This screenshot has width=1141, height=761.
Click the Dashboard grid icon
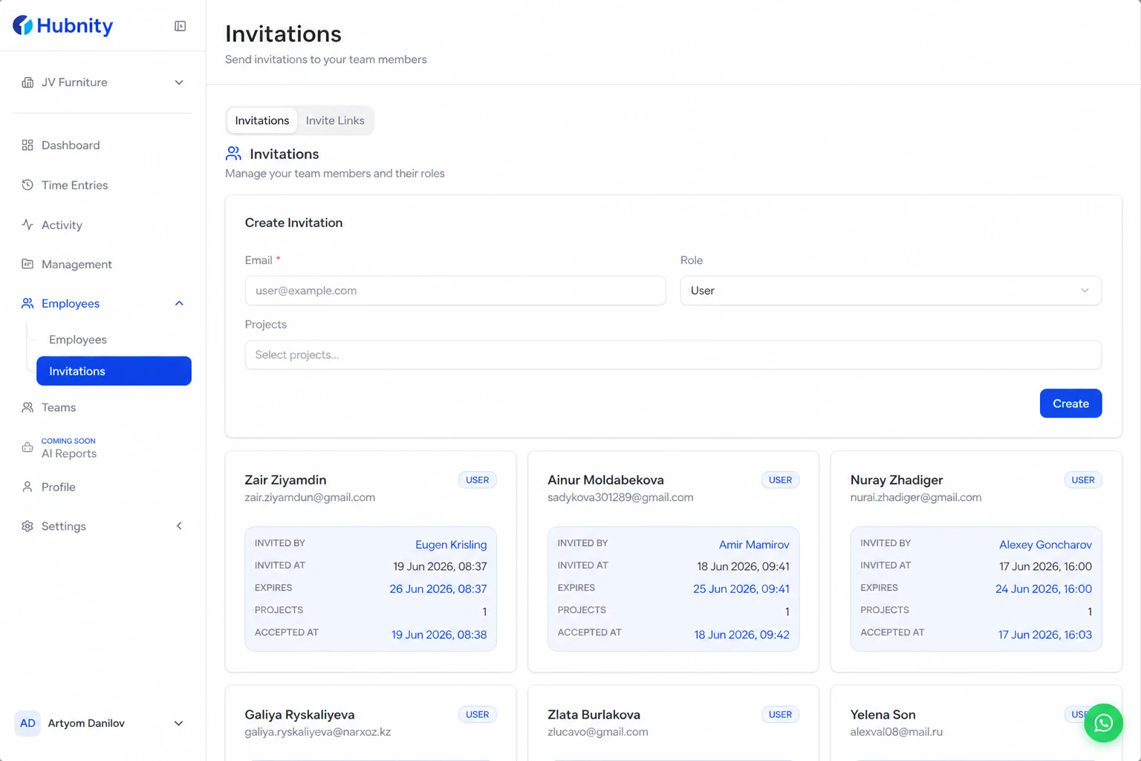coord(27,145)
